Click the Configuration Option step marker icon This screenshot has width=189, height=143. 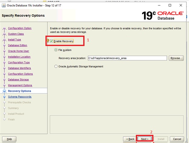click(x=4, y=29)
